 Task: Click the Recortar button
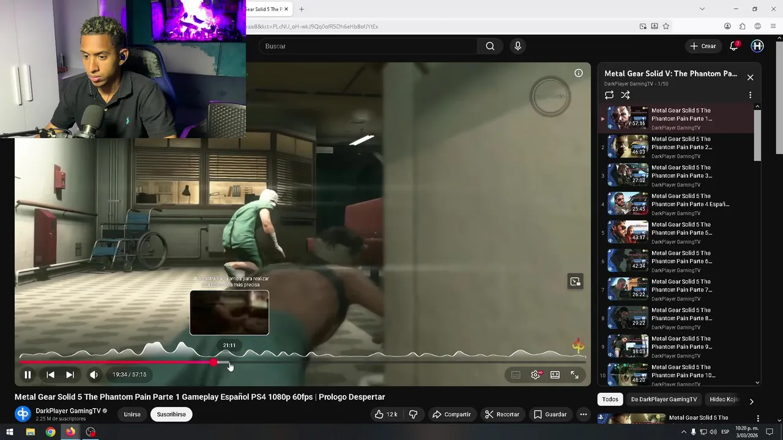(502, 414)
